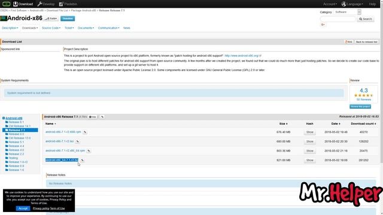Screen dimensions: 383x215
Task: Expand the Communication menu
Action: [109, 28]
